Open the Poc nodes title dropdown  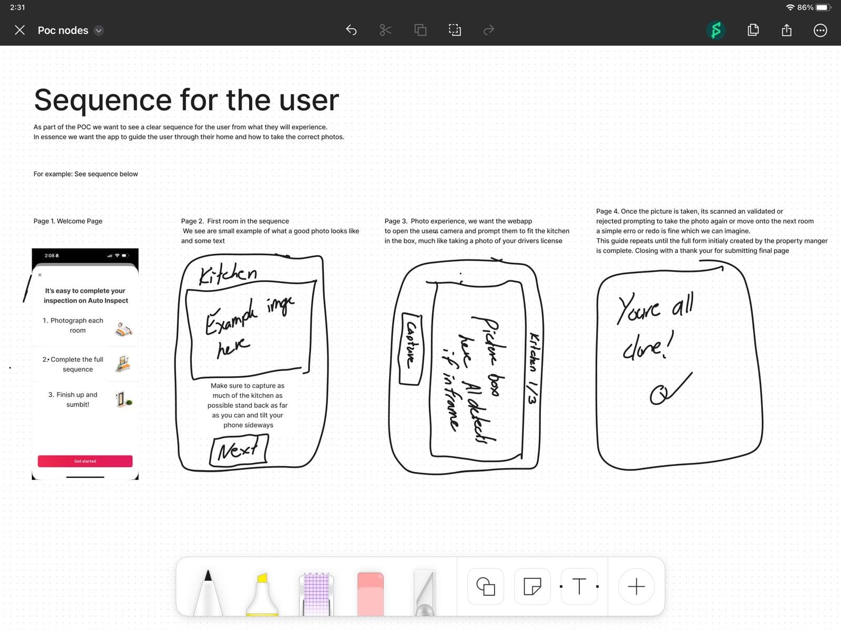point(98,30)
